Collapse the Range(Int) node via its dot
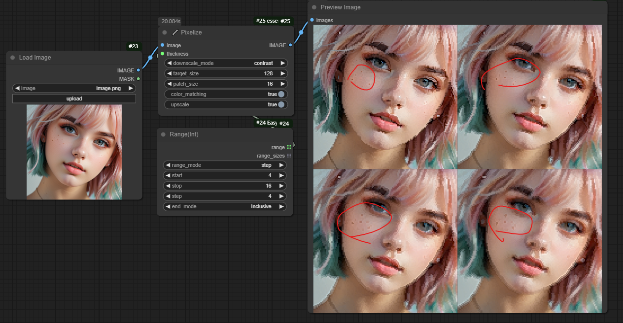This screenshot has height=323, width=623. click(163, 134)
